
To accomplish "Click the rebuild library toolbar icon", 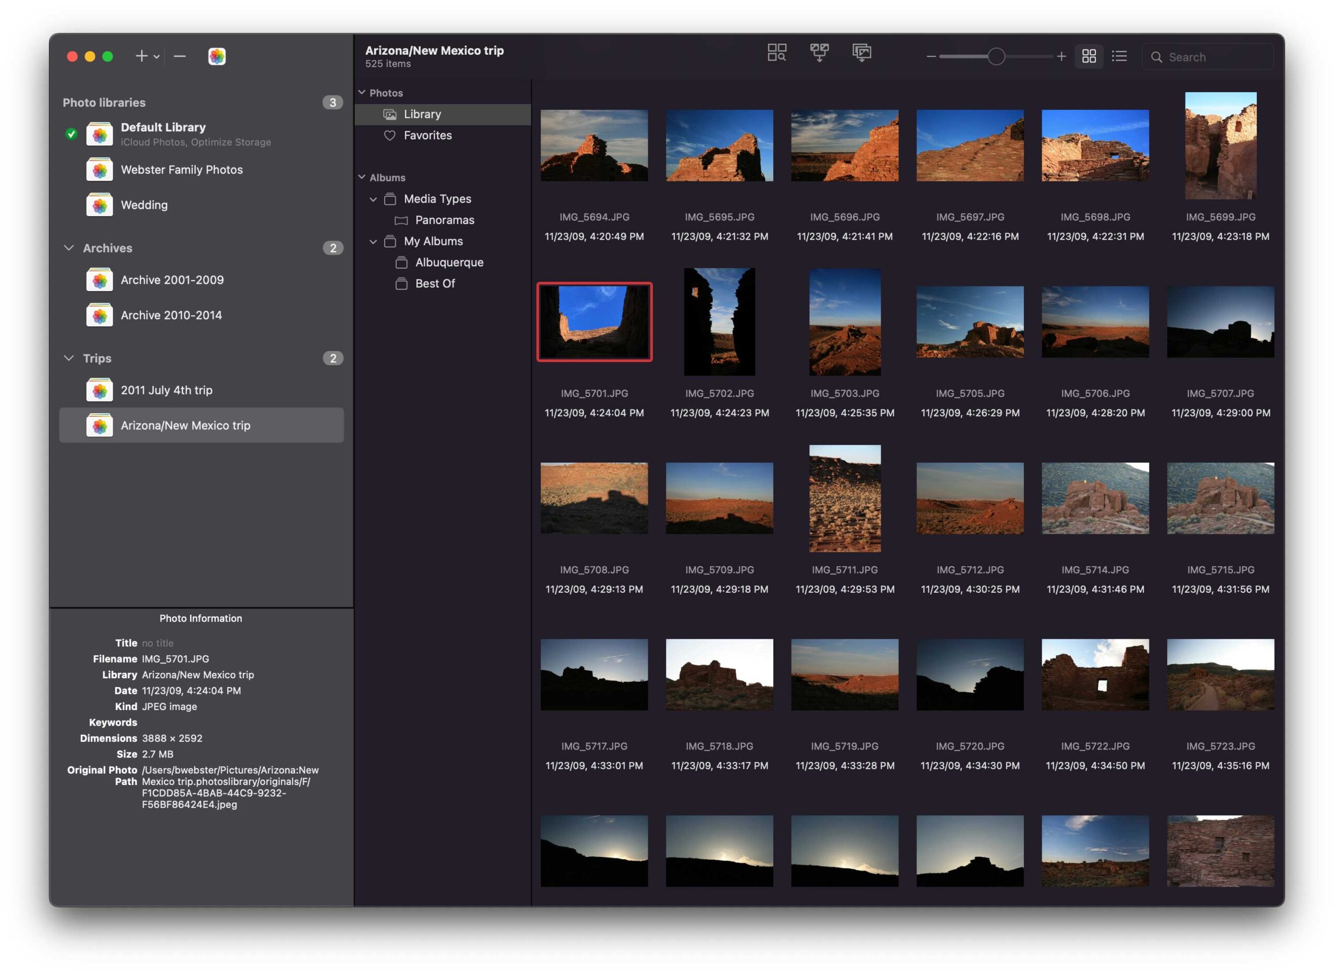I will 861,53.
